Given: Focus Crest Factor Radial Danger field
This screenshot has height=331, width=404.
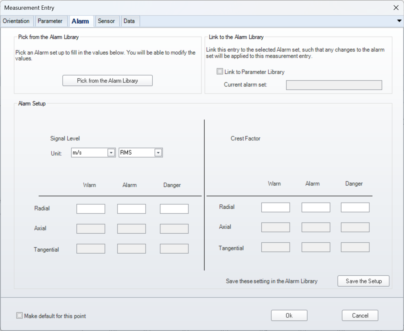Looking at the screenshot, I should [355, 207].
